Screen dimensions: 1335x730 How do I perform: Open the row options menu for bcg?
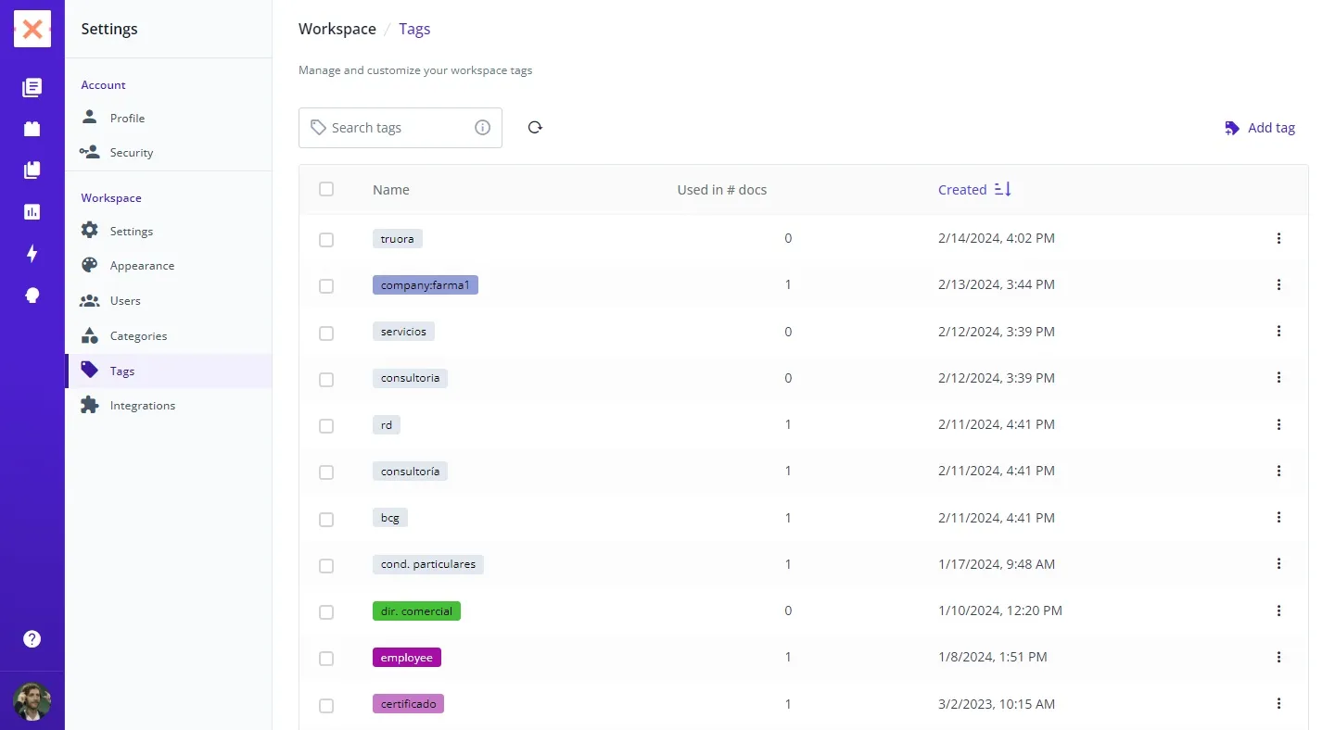point(1278,518)
